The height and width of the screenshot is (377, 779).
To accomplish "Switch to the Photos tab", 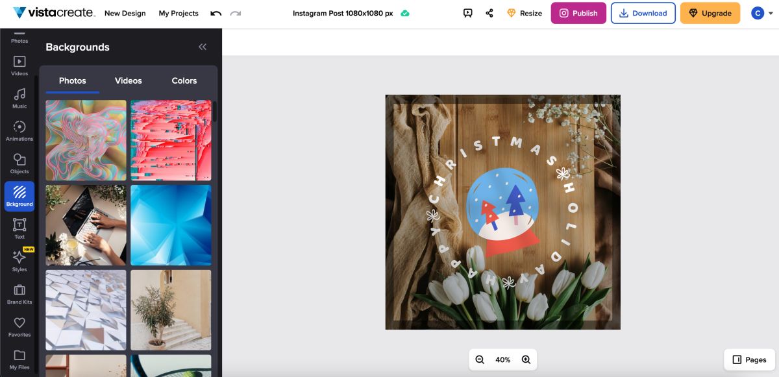I will (x=73, y=80).
